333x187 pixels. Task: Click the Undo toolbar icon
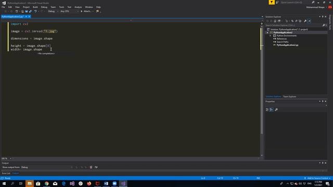pos(35,11)
